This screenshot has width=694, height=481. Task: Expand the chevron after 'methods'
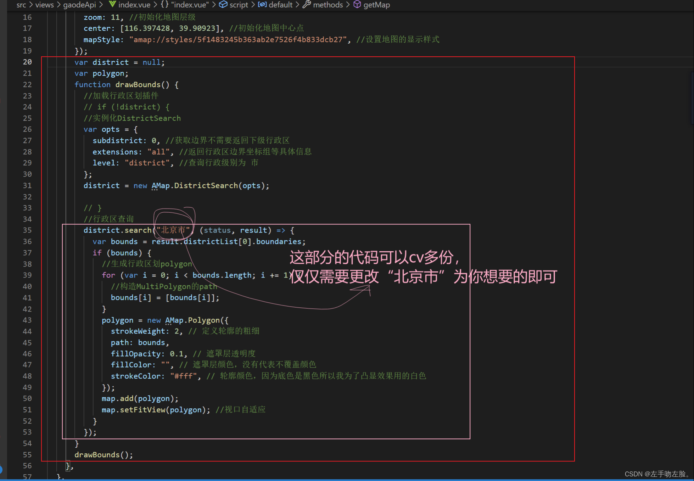point(348,5)
